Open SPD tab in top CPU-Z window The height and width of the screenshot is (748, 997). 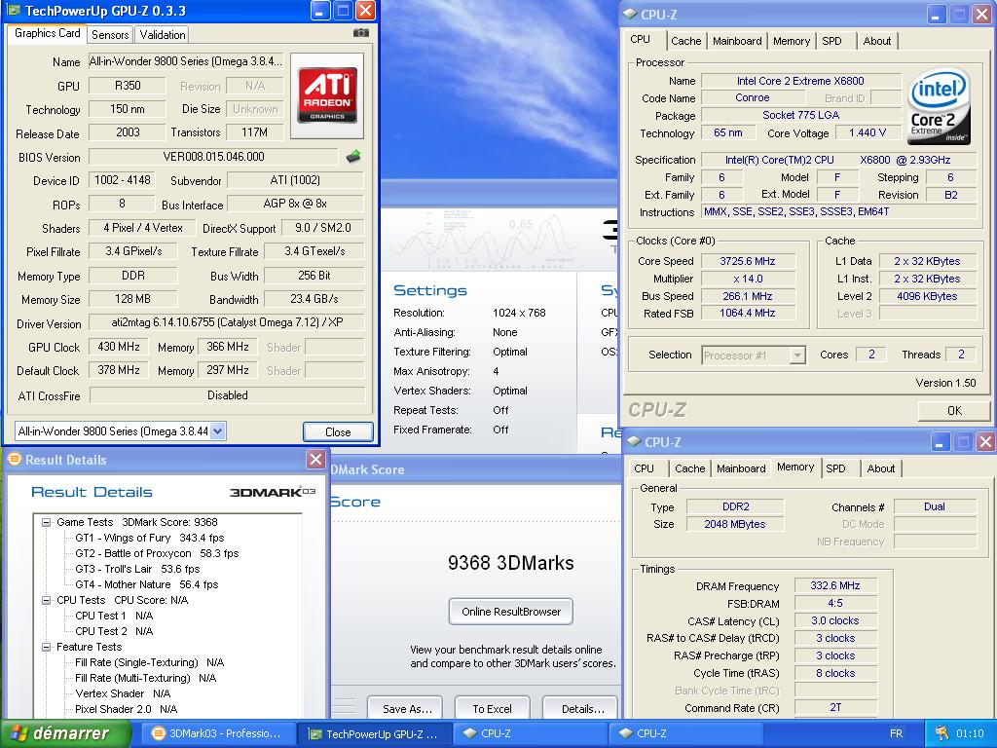coord(831,41)
